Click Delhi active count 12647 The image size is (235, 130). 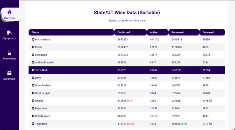click(154, 78)
